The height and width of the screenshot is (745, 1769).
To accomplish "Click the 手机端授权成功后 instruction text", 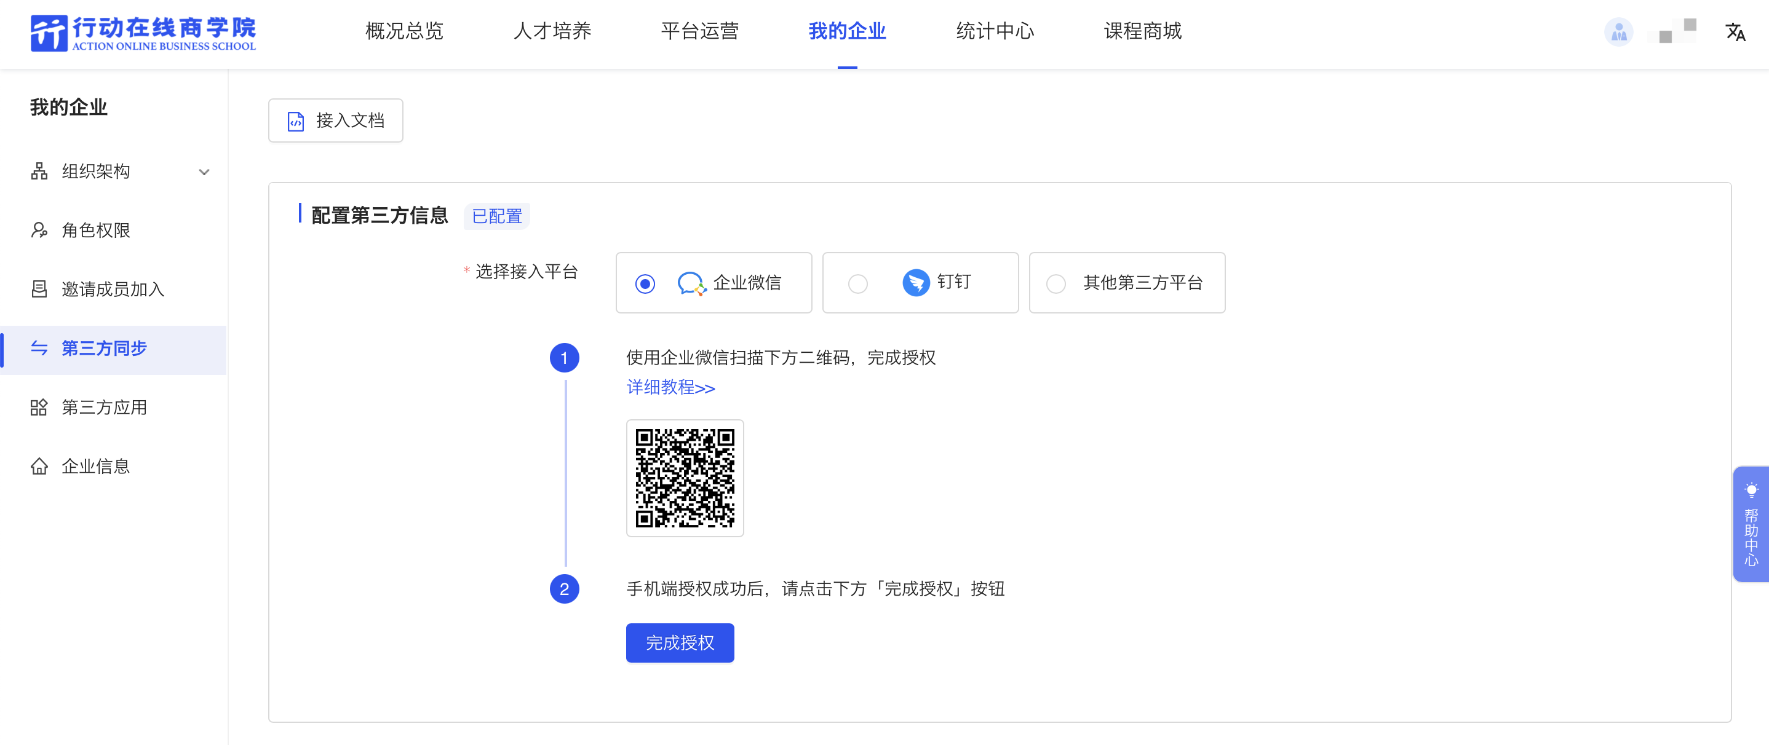I will pyautogui.click(x=815, y=589).
